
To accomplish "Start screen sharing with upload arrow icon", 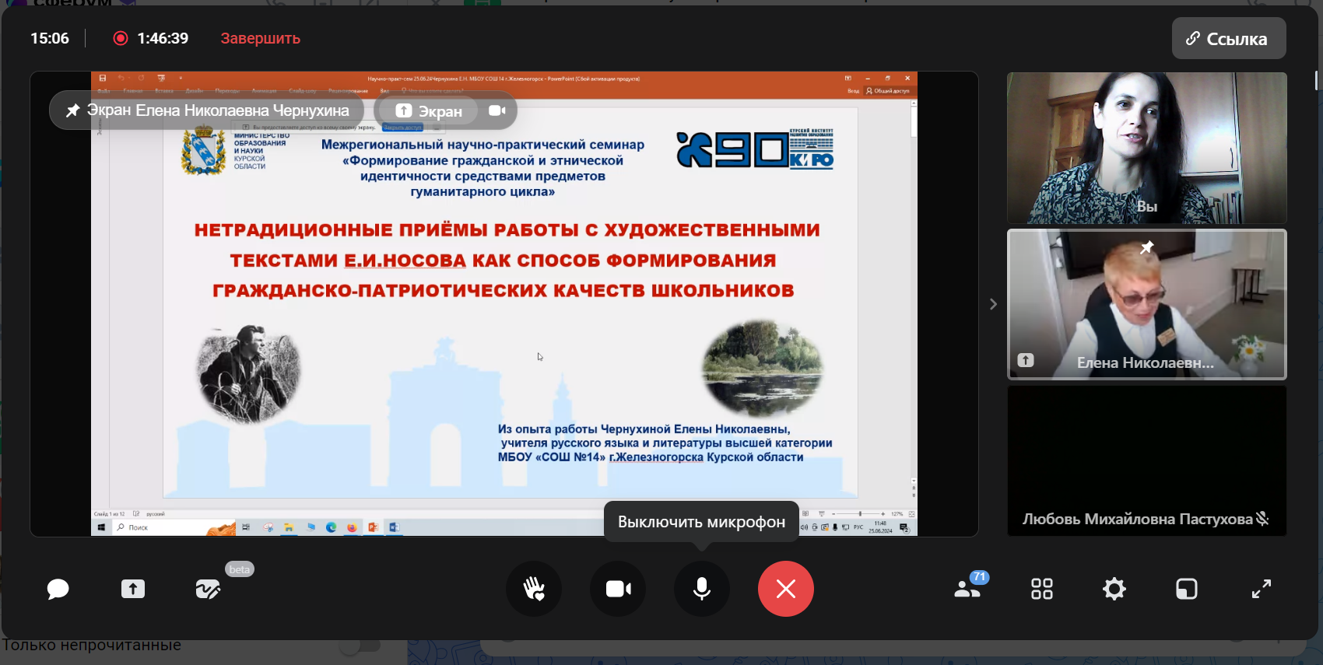I will [x=133, y=589].
